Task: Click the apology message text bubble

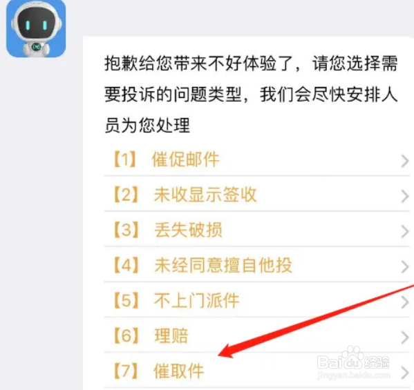Action: point(251,95)
